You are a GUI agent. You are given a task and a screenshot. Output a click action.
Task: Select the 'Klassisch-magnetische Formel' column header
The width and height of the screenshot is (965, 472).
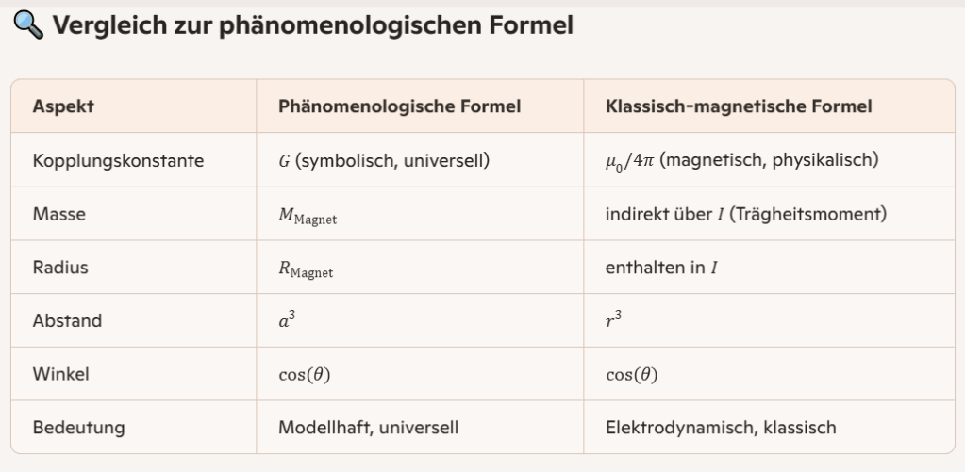click(739, 106)
